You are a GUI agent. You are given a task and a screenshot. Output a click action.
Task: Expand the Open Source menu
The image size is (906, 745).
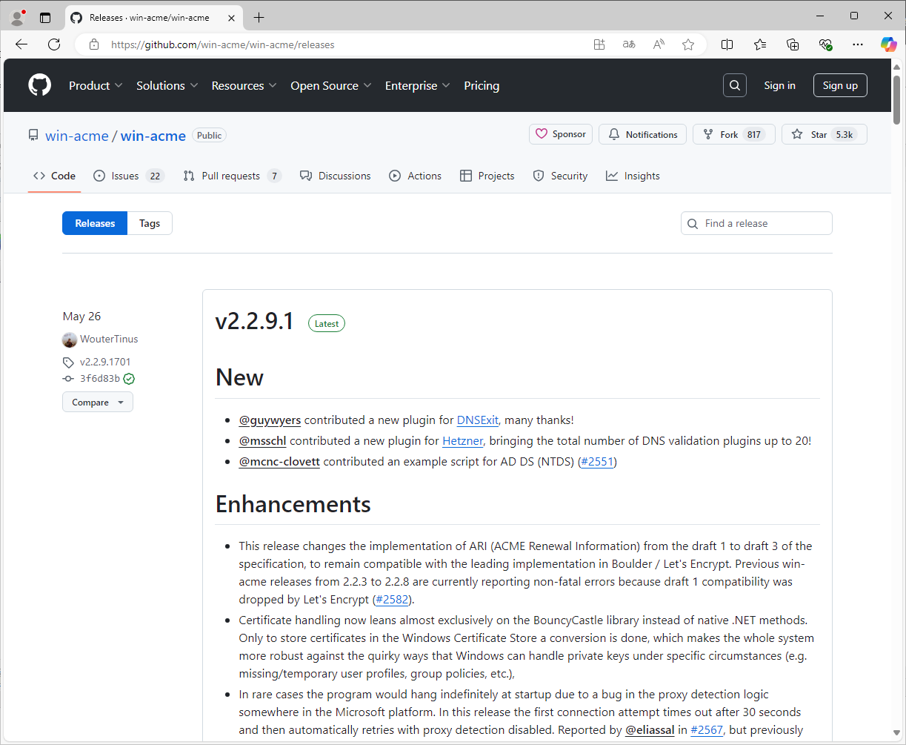point(330,86)
